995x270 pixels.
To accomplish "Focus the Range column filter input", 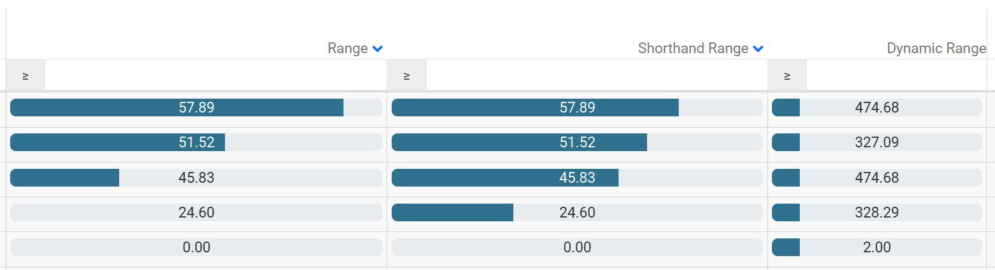I will click(x=215, y=76).
